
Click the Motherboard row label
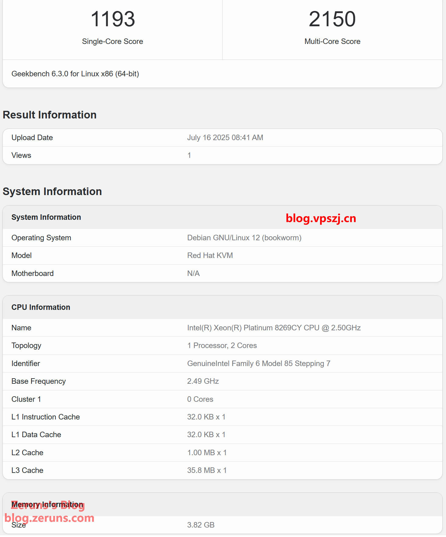(x=33, y=274)
